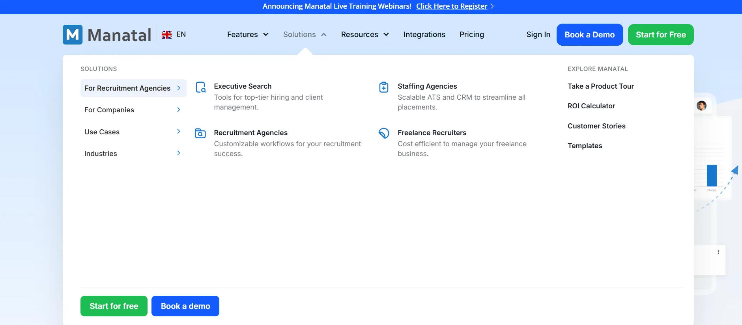The height and width of the screenshot is (325, 742).
Task: Open Templates link
Action: 585,146
